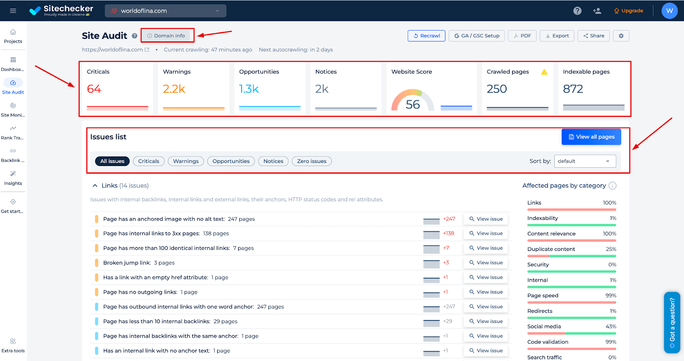Screen dimensions: 684x361
Task: Click the external link icon next to the URL
Action: tap(147, 49)
